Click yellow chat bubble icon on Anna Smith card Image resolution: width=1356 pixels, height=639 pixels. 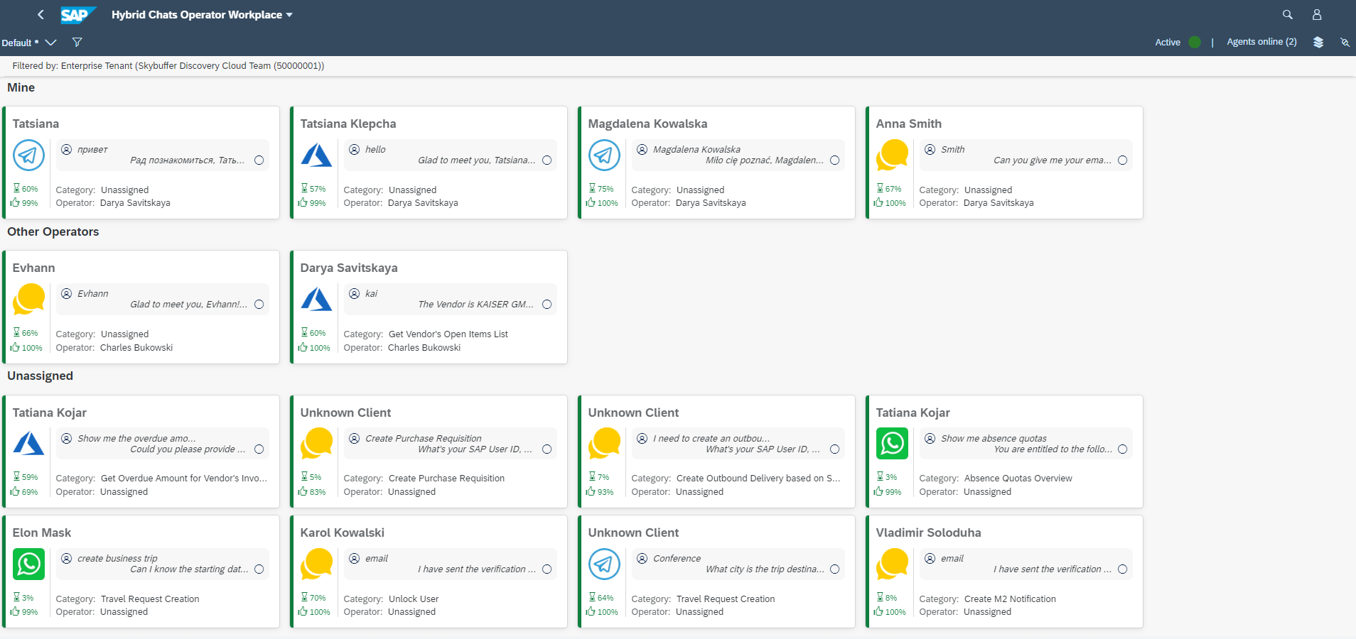(x=892, y=155)
